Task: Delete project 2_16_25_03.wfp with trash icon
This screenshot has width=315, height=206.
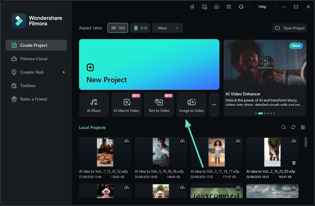Action: tap(294, 163)
